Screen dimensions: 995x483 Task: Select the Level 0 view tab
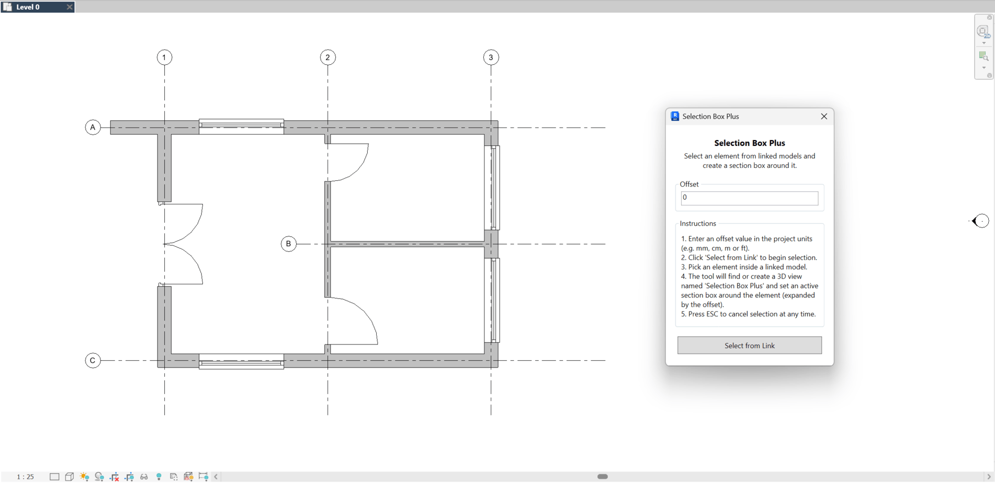31,7
